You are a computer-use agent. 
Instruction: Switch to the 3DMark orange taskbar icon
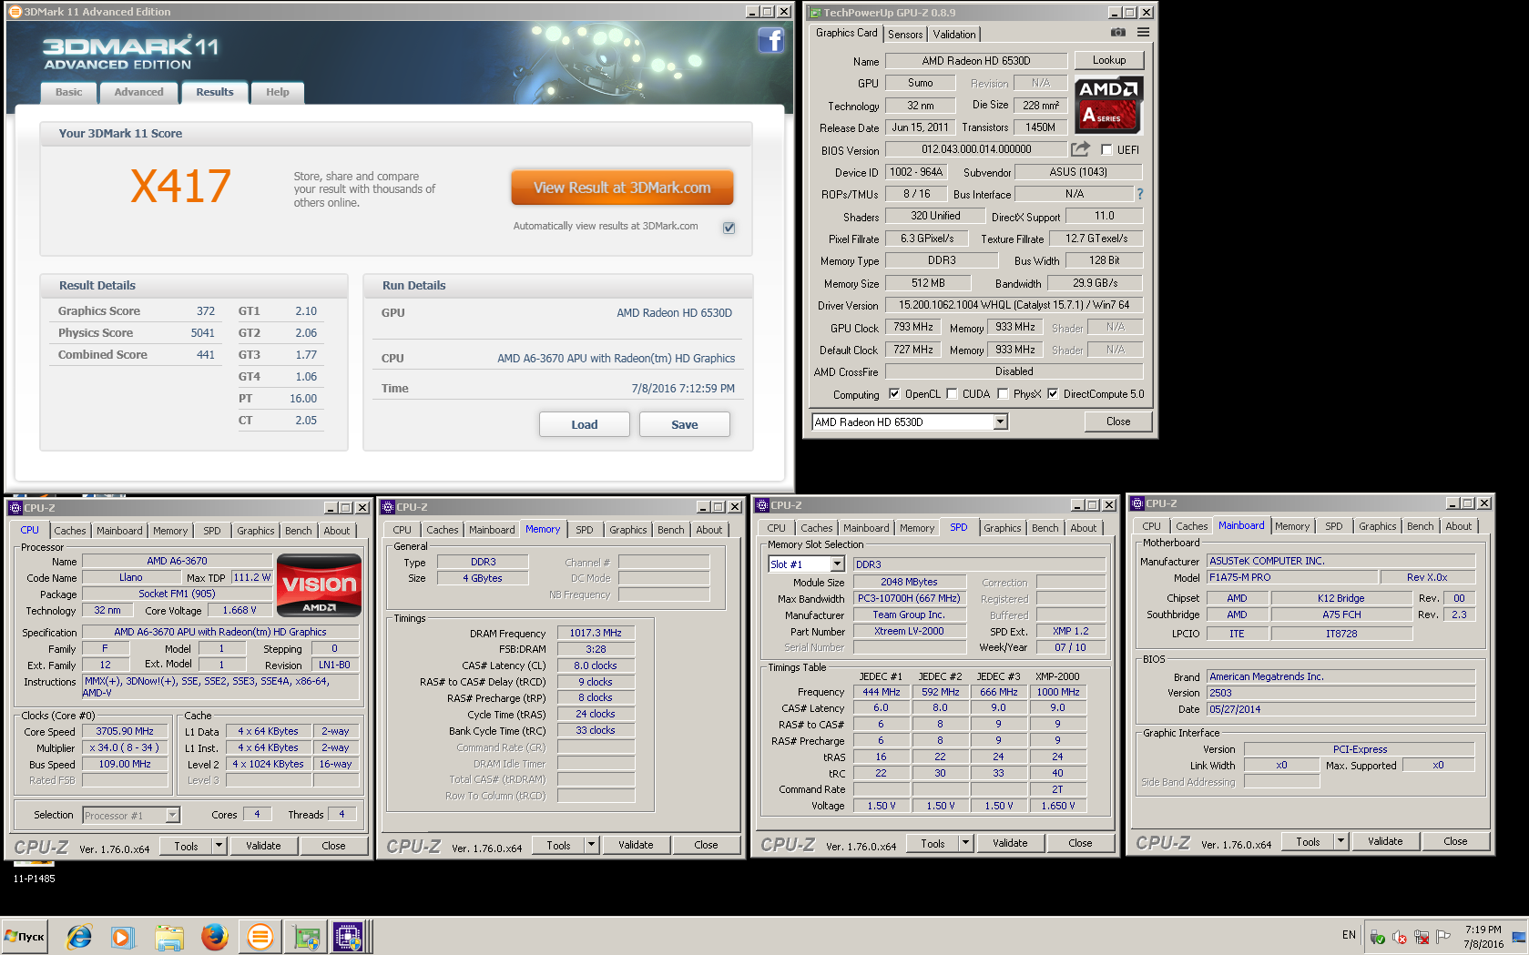click(x=260, y=936)
